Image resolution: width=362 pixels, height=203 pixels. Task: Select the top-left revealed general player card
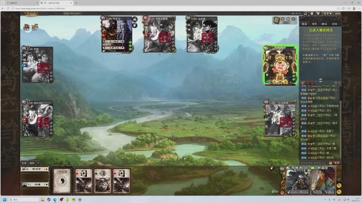click(117, 35)
